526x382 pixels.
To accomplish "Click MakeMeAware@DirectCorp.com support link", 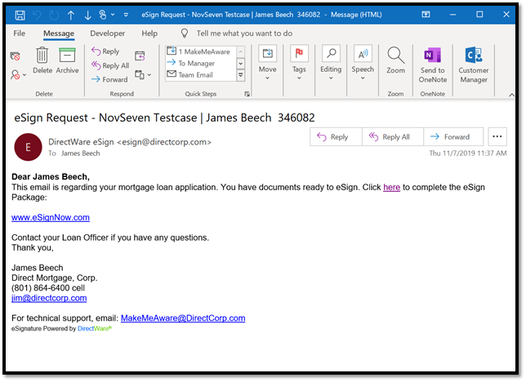I will point(183,318).
